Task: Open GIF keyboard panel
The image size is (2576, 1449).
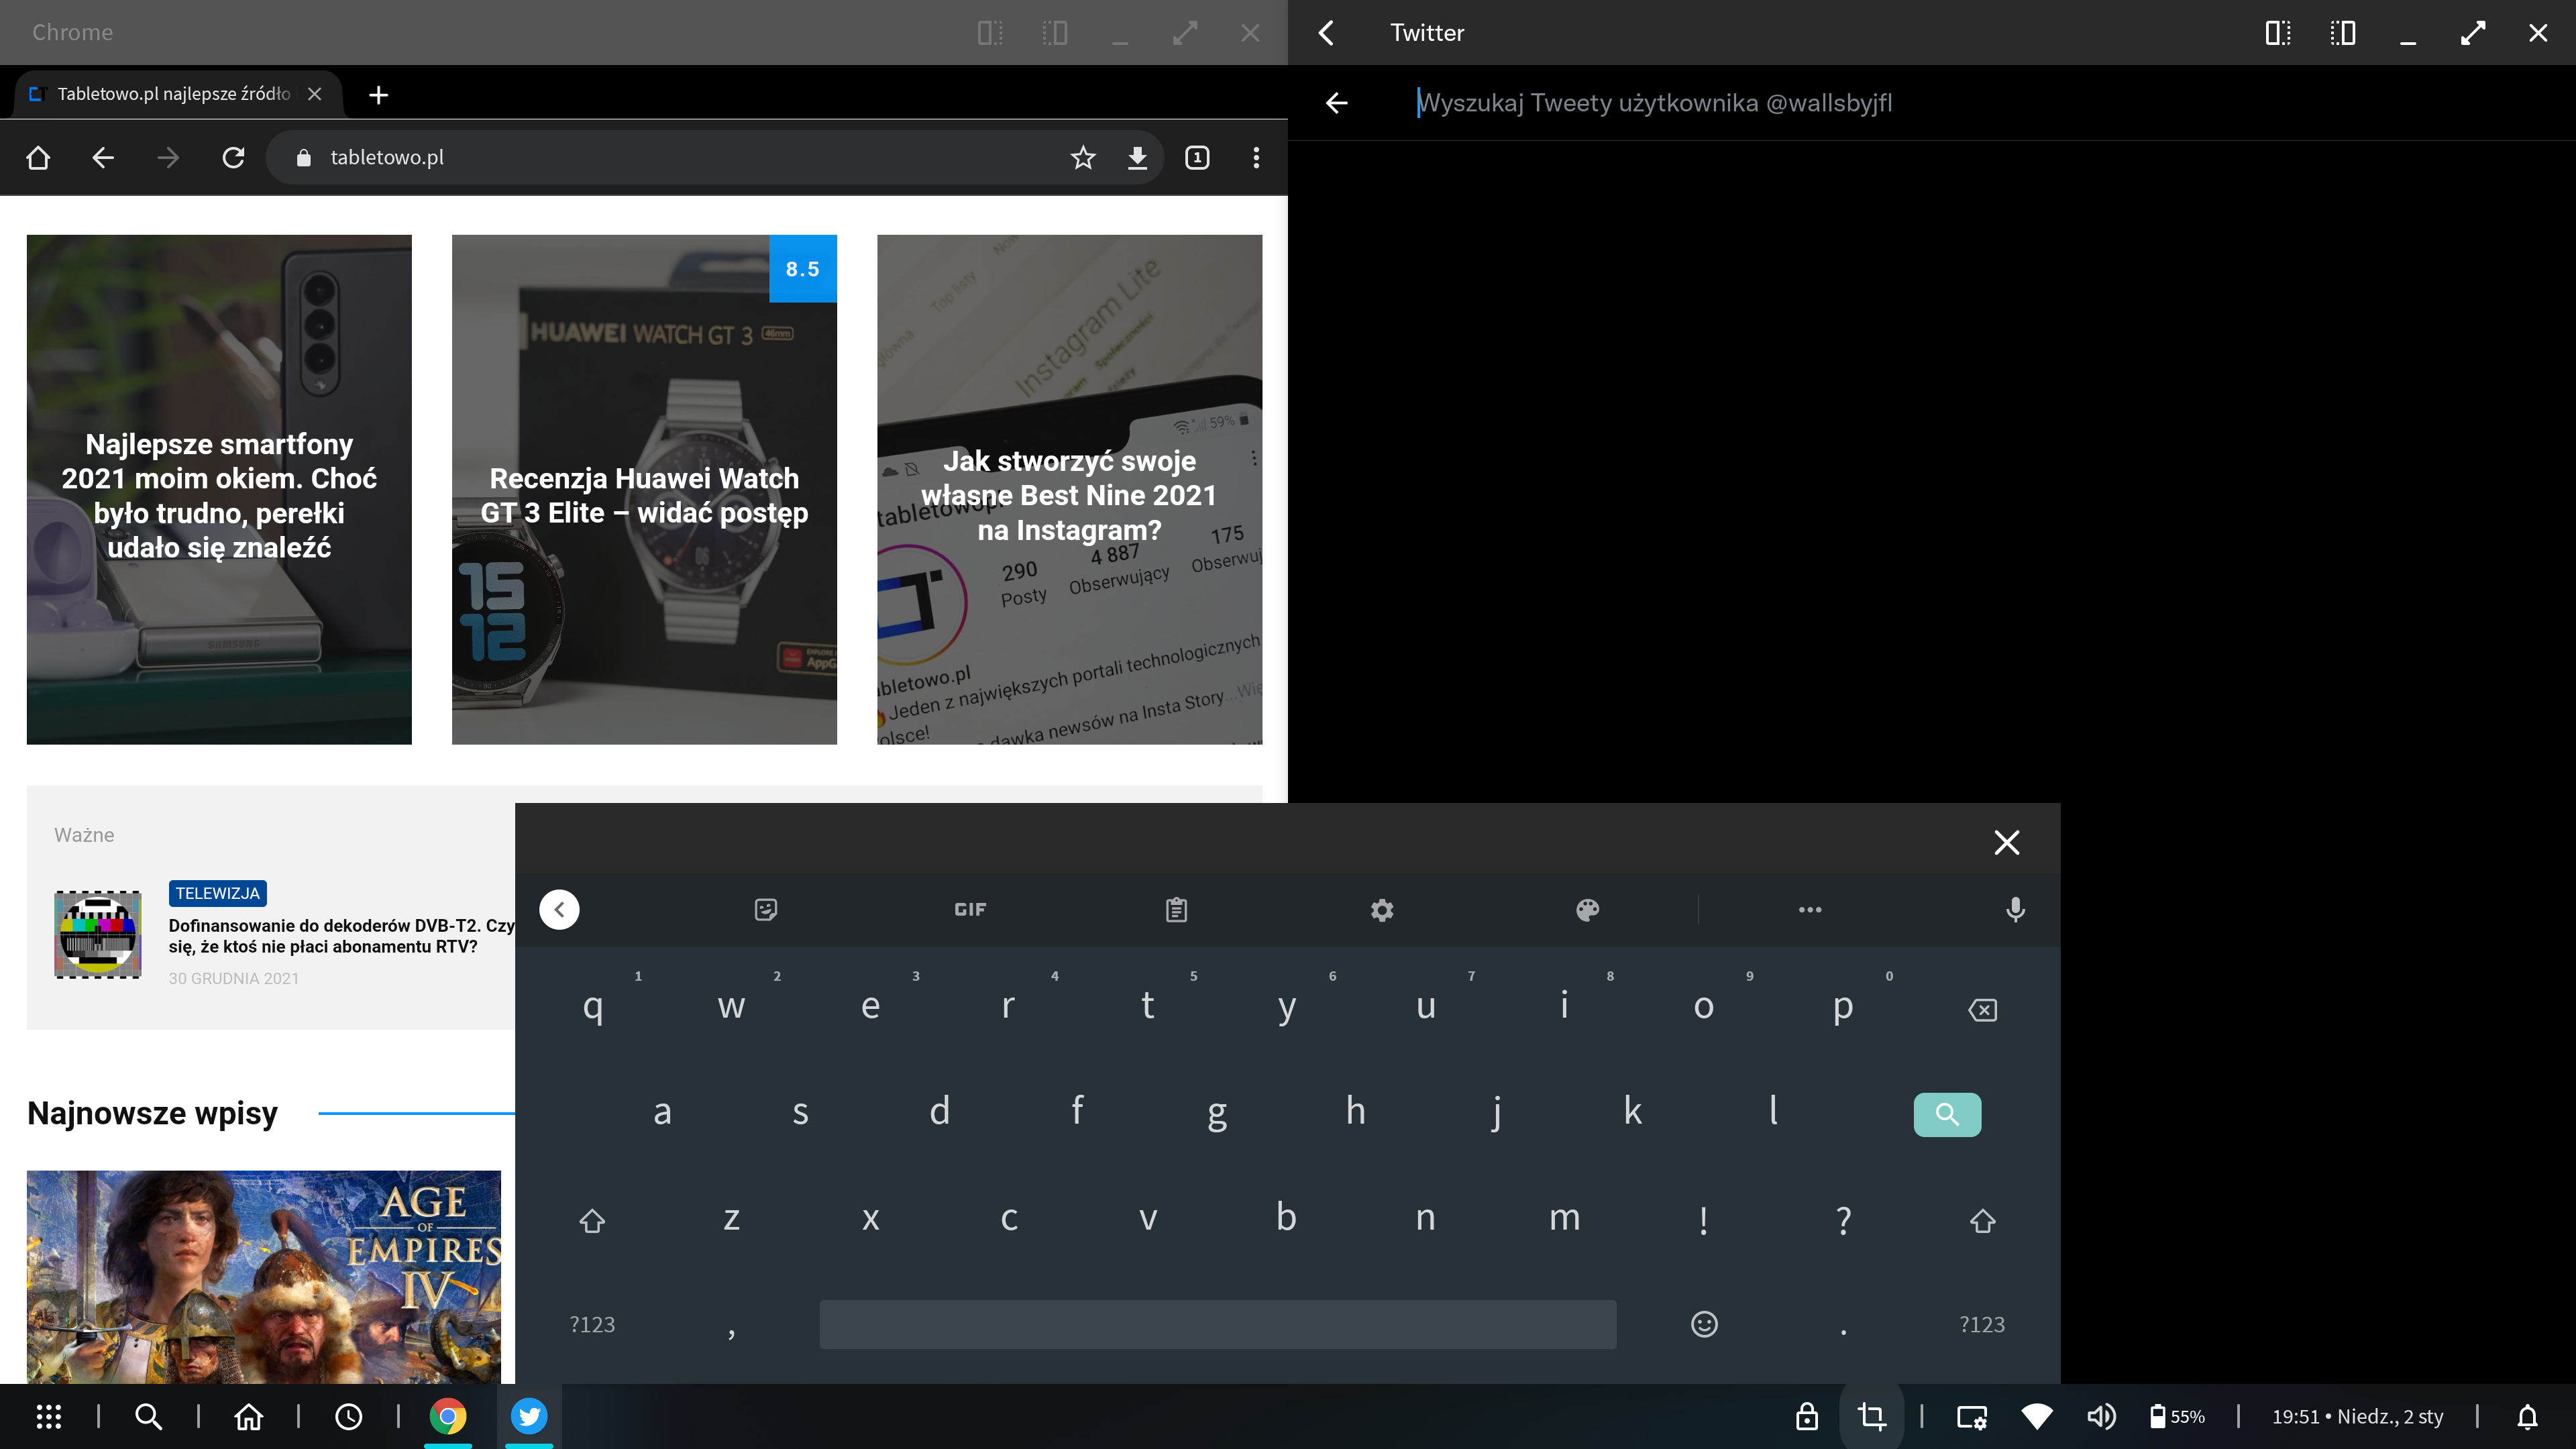Action: (970, 909)
